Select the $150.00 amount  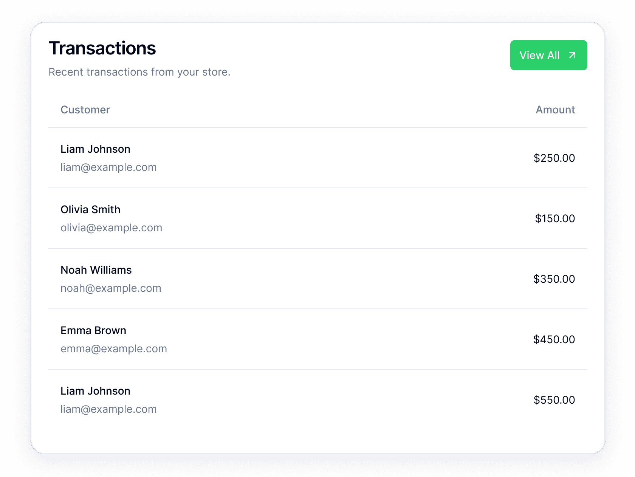point(555,218)
